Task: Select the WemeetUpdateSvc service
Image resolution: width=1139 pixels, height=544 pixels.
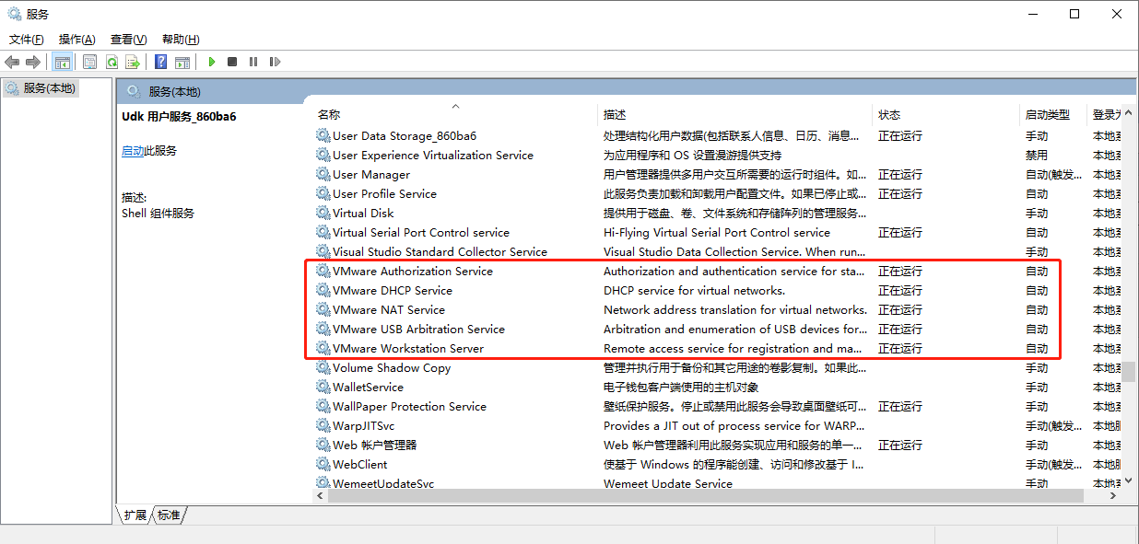Action: click(383, 483)
